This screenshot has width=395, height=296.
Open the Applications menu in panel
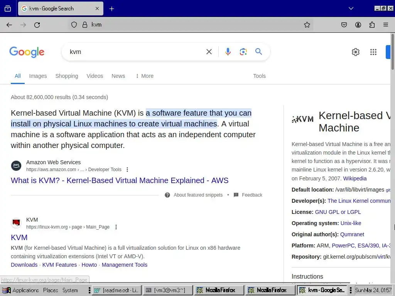tap(20, 290)
